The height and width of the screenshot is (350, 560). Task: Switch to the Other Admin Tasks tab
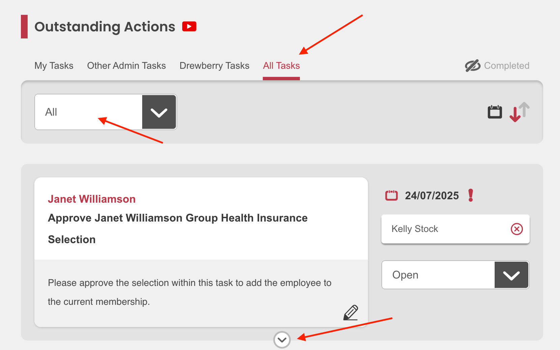(x=126, y=66)
